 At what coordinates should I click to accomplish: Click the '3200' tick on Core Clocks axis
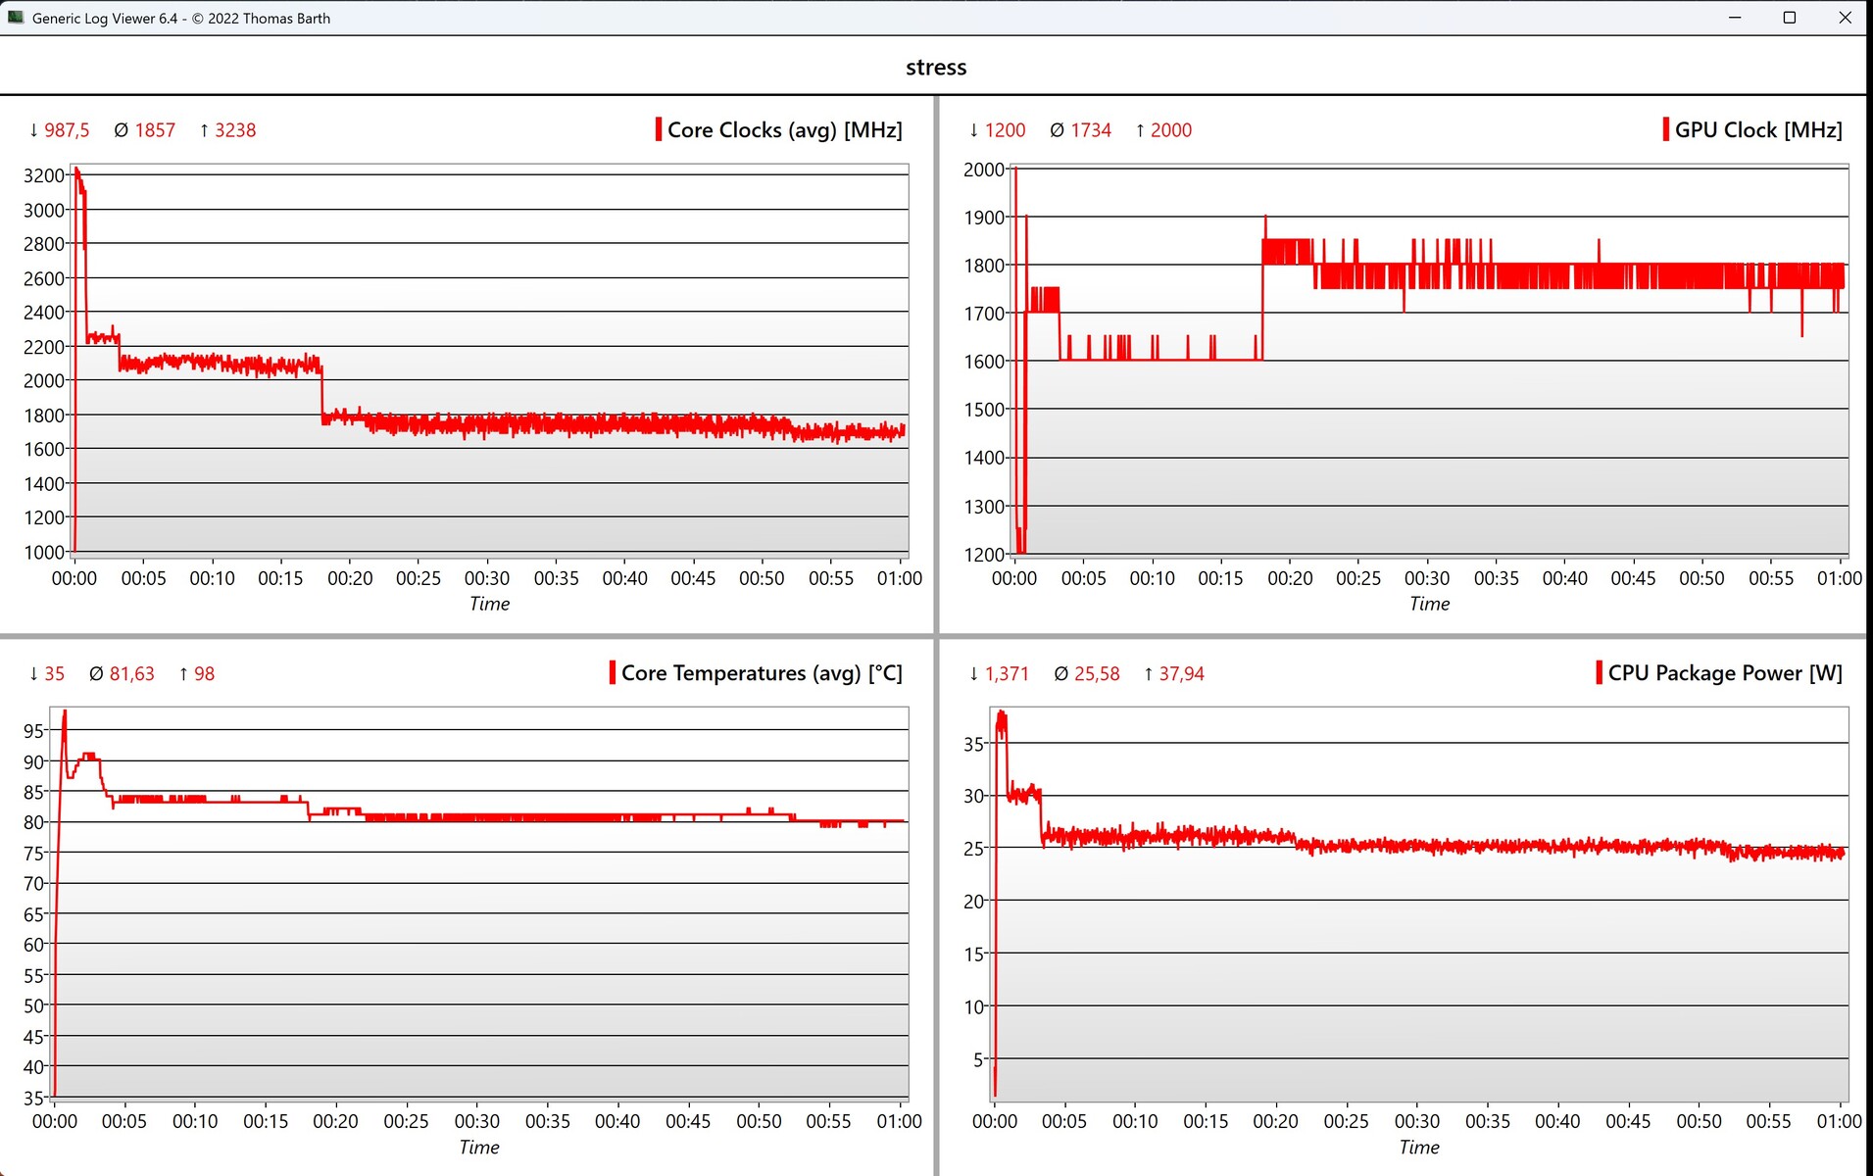pos(44,175)
